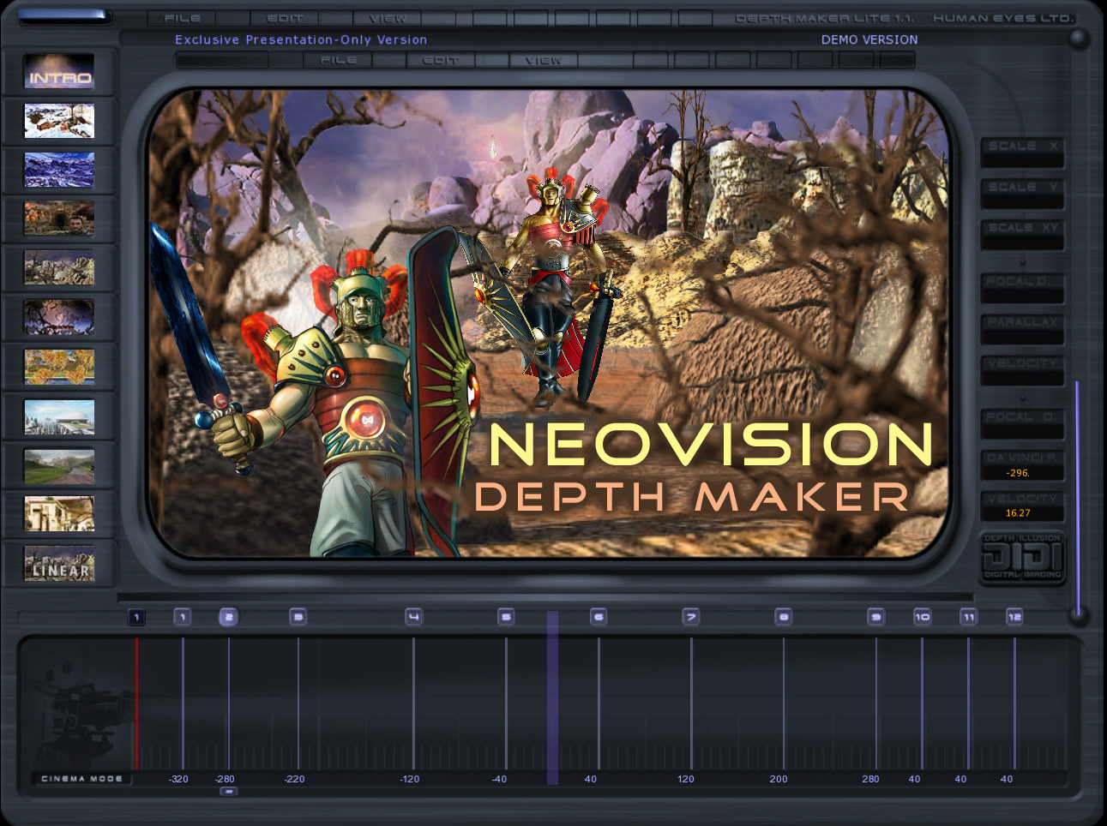Image resolution: width=1107 pixels, height=826 pixels.
Task: Click the DA VINCI field showing -296
Action: point(1022,466)
